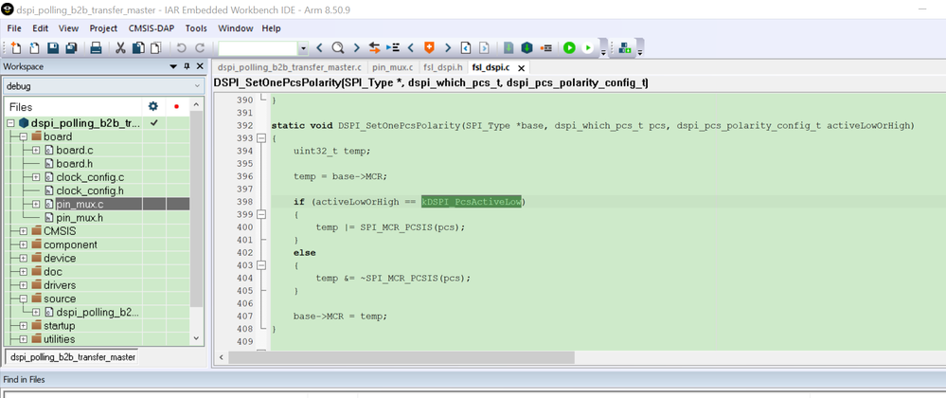946x398 pixels.
Task: Find previous match left of magnifier
Action: point(320,47)
